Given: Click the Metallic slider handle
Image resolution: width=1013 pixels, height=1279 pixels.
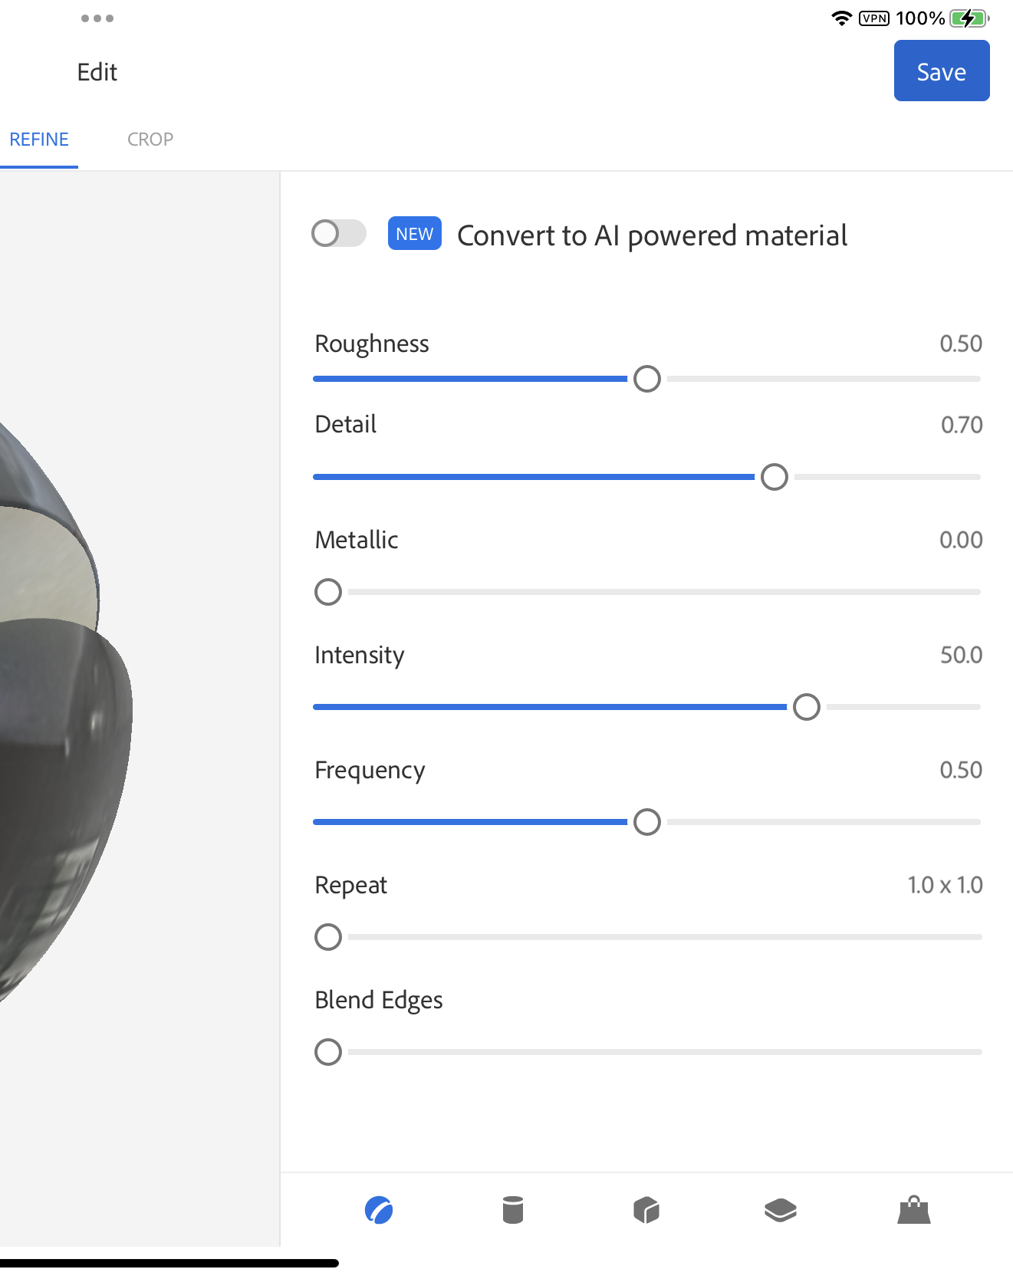Looking at the screenshot, I should pos(328,592).
